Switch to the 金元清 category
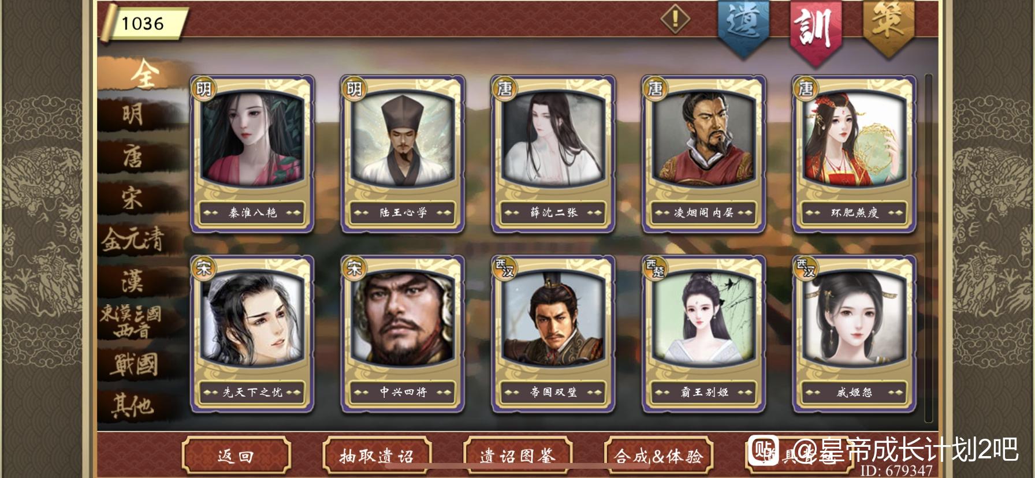1035x478 pixels. 134,239
